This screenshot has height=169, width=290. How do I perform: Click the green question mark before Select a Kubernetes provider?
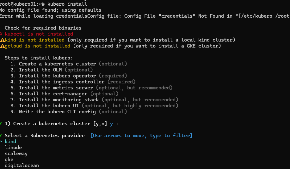(1, 136)
